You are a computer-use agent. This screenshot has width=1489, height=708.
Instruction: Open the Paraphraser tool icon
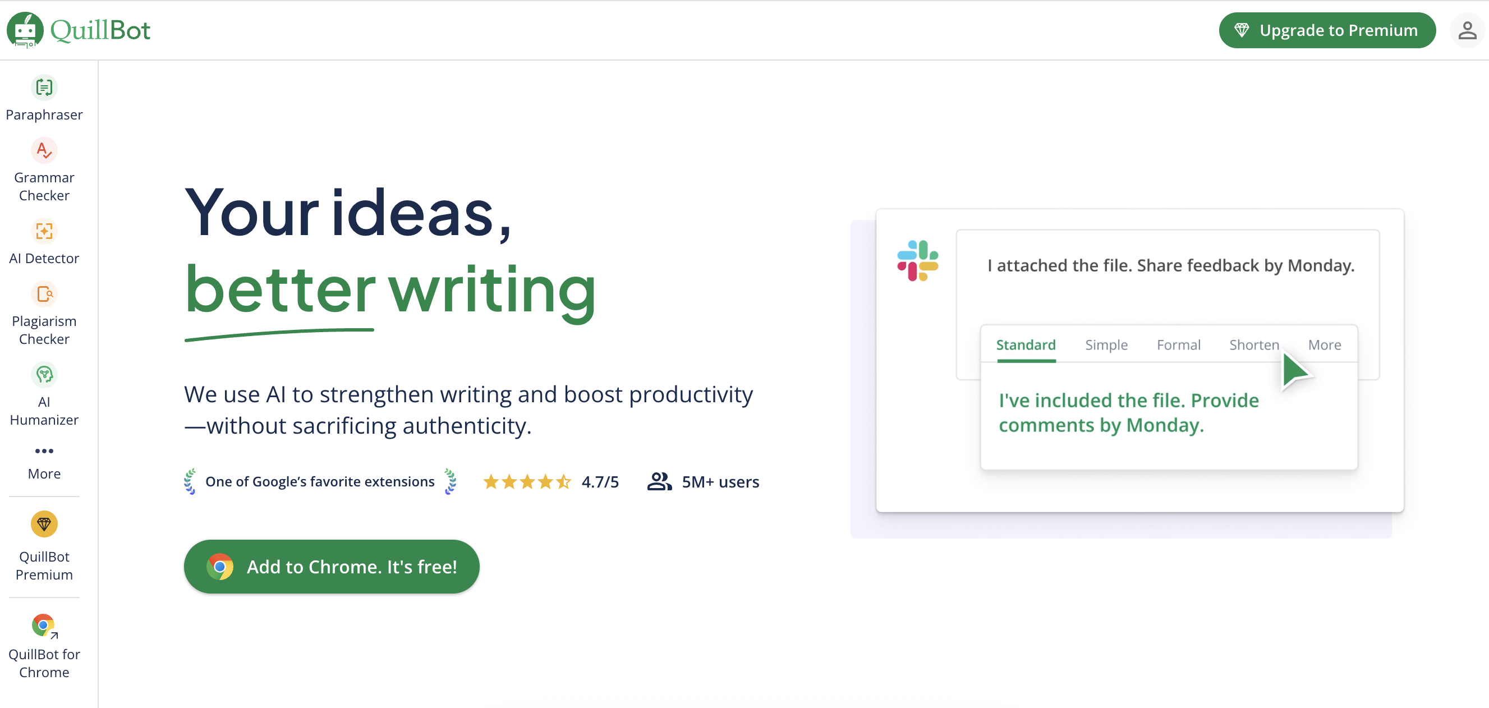click(x=44, y=88)
